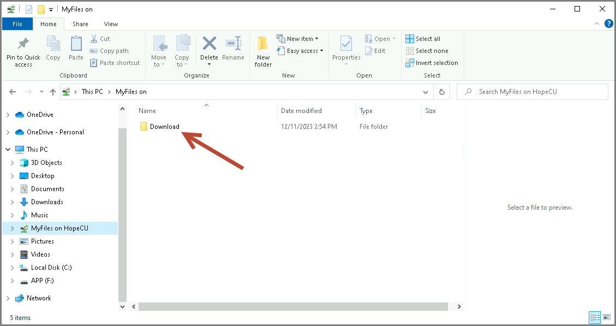Switch to Large icons view
616x326 pixels.
pos(607,317)
